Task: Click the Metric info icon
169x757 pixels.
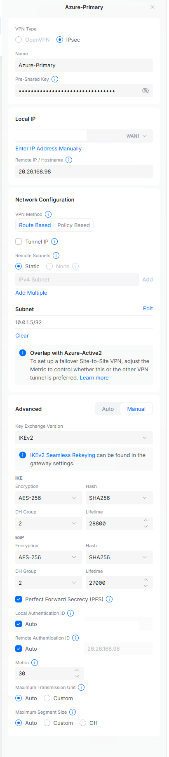Action: pos(35,663)
